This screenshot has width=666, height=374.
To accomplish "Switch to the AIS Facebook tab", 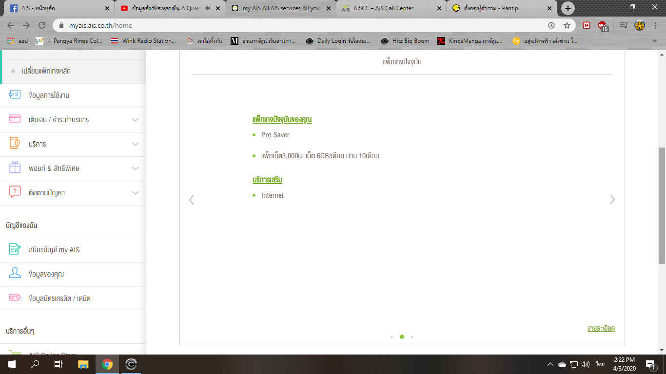I will coord(58,8).
